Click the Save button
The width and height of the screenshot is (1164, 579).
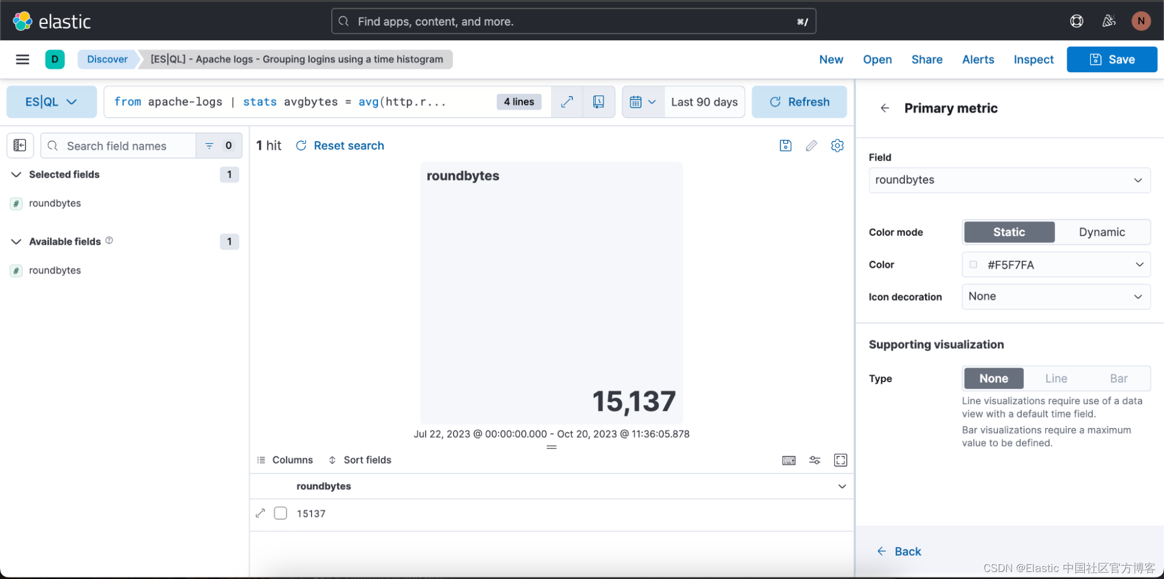tap(1112, 59)
